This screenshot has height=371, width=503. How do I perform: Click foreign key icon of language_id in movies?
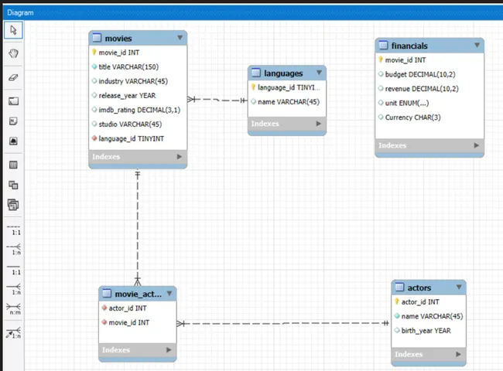click(94, 138)
